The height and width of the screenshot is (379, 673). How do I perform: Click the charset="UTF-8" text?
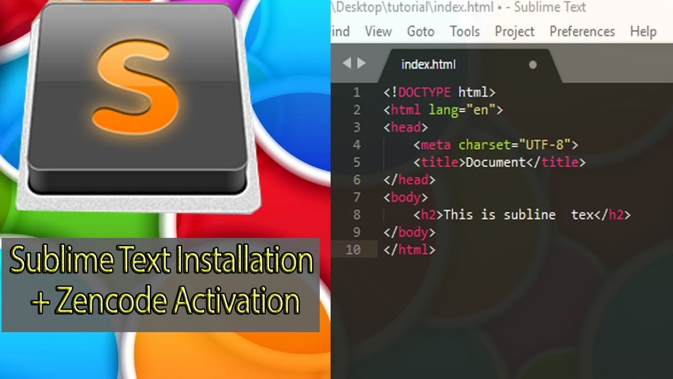pos(515,145)
